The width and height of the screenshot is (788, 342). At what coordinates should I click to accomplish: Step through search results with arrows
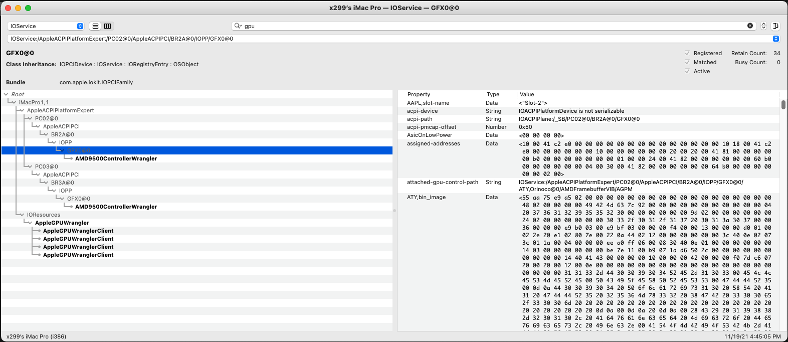click(x=763, y=26)
